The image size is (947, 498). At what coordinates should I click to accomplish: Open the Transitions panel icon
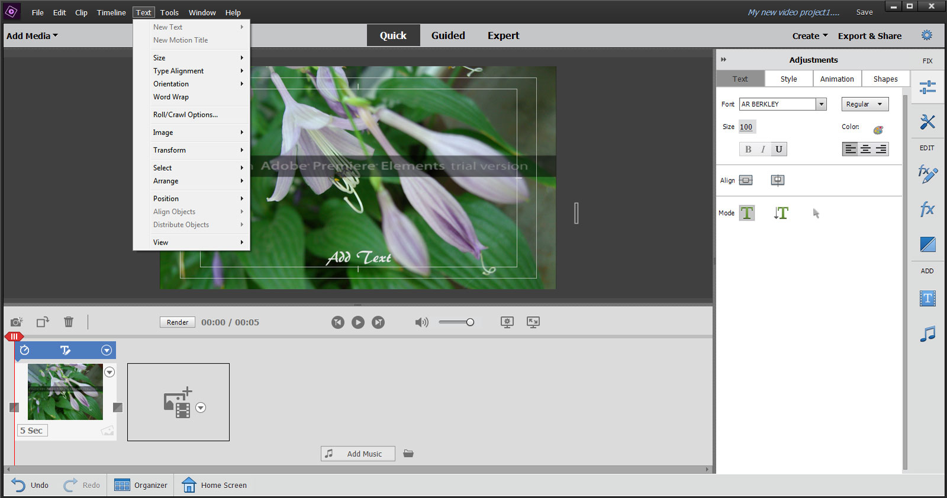pyautogui.click(x=927, y=244)
